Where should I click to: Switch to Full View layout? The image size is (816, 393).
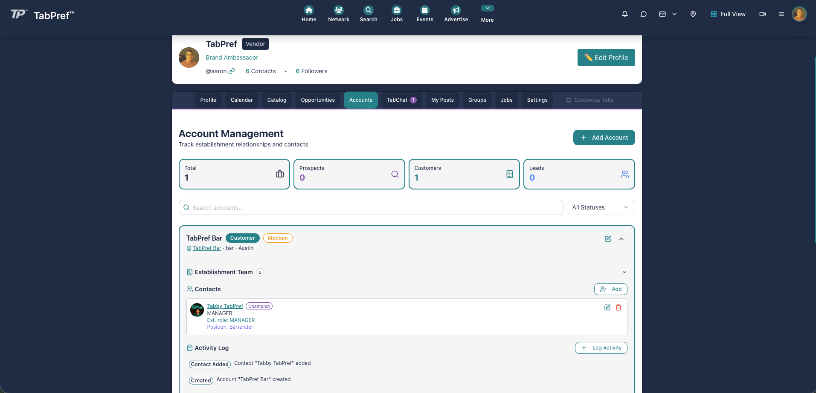click(728, 14)
